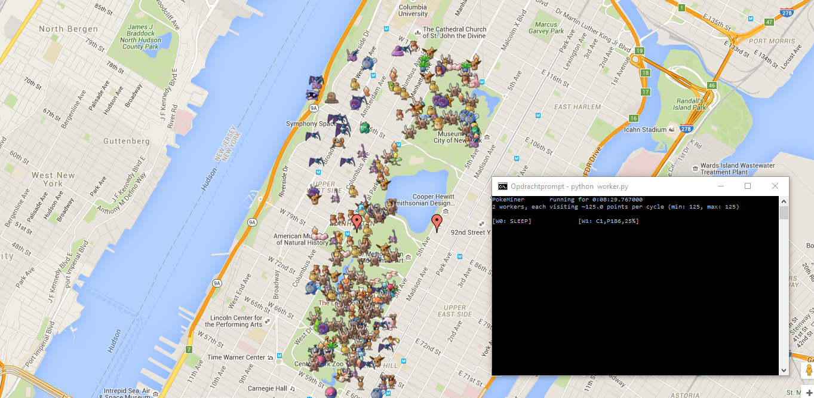Click the subway station icon in East Harlem
Viewport: 814px width, 398px height.
[x=539, y=115]
